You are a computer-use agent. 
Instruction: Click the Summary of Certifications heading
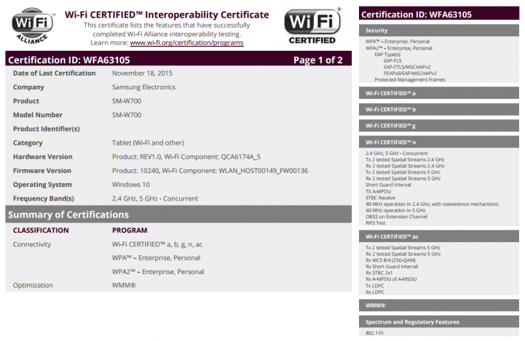click(68, 214)
